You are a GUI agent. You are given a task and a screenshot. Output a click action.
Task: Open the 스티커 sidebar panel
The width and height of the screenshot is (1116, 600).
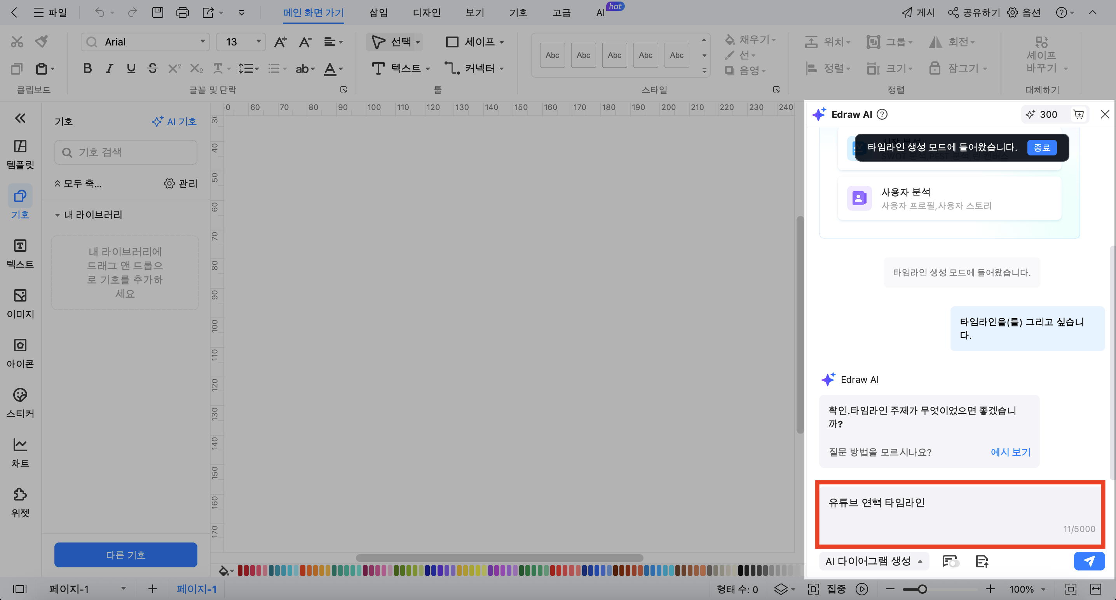[x=20, y=403]
